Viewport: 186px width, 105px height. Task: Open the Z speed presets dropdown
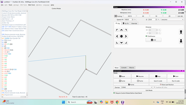pyautogui.click(x=159, y=19)
